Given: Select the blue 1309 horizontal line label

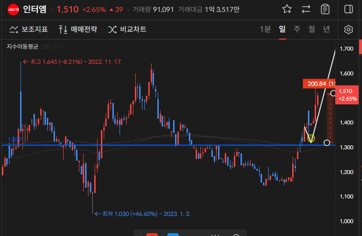Looking at the screenshot, I should click(14, 140).
